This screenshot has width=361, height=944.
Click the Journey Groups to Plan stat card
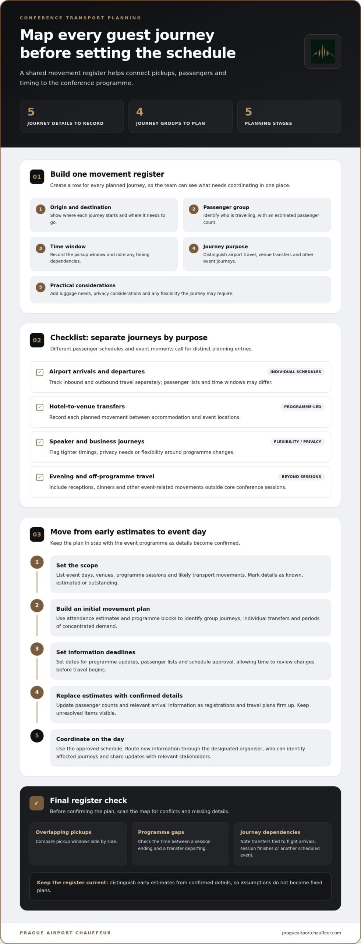(x=180, y=116)
